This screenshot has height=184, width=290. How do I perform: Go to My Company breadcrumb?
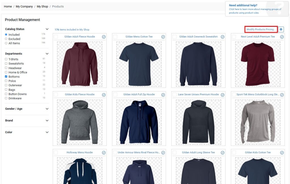click(24, 7)
